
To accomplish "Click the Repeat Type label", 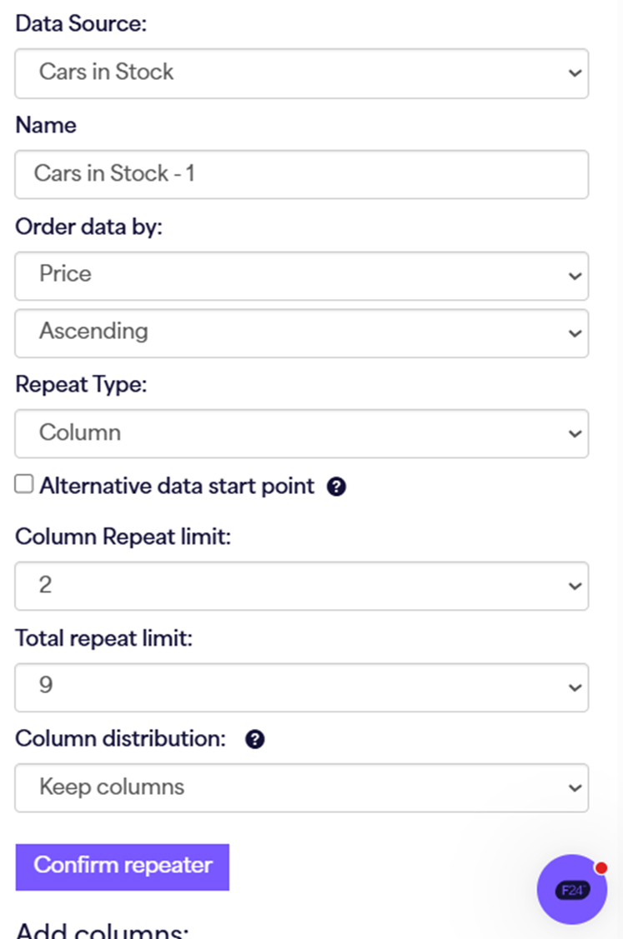I will [80, 385].
